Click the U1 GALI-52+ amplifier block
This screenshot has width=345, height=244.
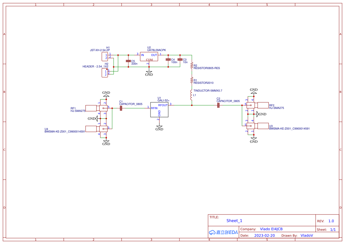pos(159,109)
